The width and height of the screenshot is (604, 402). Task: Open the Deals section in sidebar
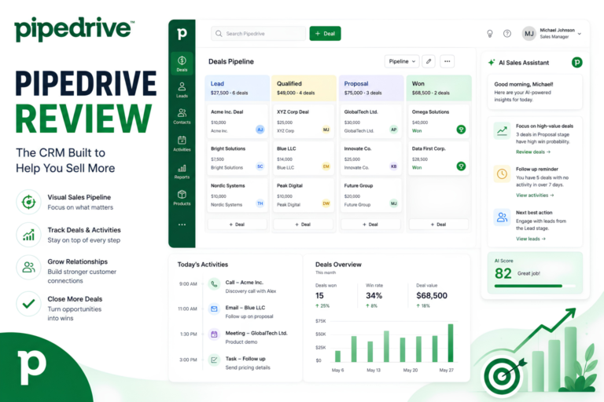point(182,64)
